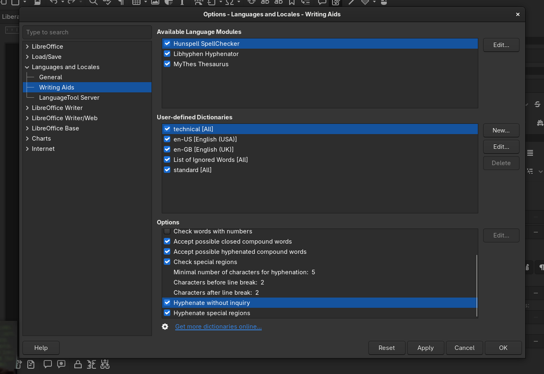Toggle the Hyphenate special regions checkbox
The width and height of the screenshot is (544, 374).
[167, 313]
